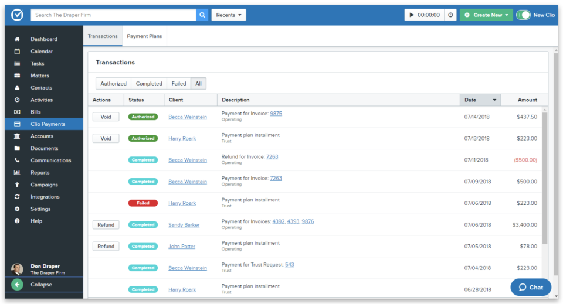Show All transactions filter
The width and height of the screenshot is (563, 304).
pos(199,84)
